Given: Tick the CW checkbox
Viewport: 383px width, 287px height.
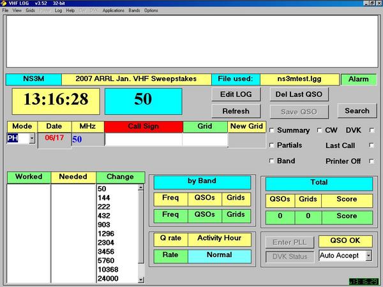Looking at the screenshot, I should click(320, 131).
